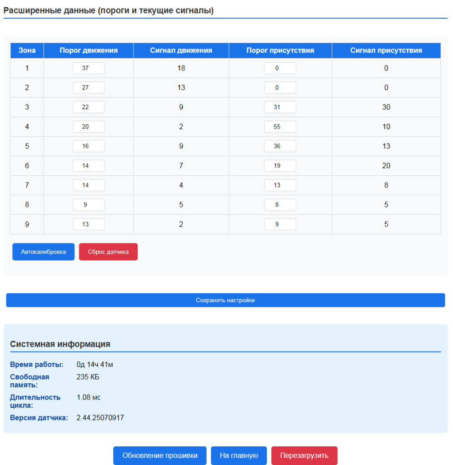Select zone 9 motion threshold field
Screen dimensions: 453x465
(x=89, y=224)
